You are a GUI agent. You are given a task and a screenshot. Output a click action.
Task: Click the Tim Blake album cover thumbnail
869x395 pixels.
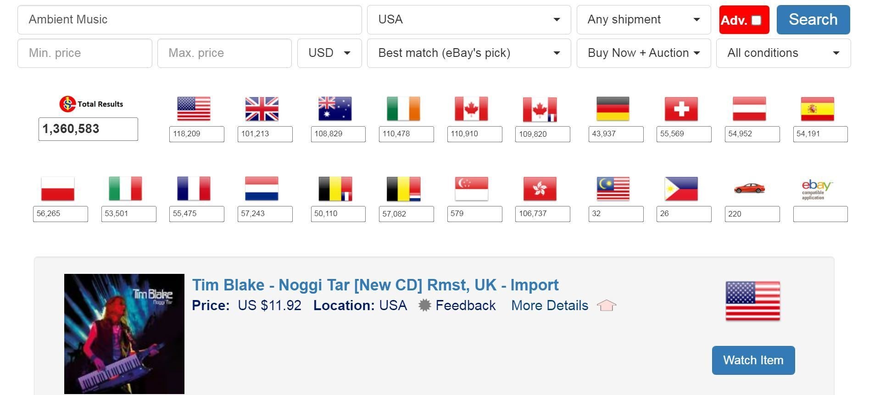[x=124, y=334]
